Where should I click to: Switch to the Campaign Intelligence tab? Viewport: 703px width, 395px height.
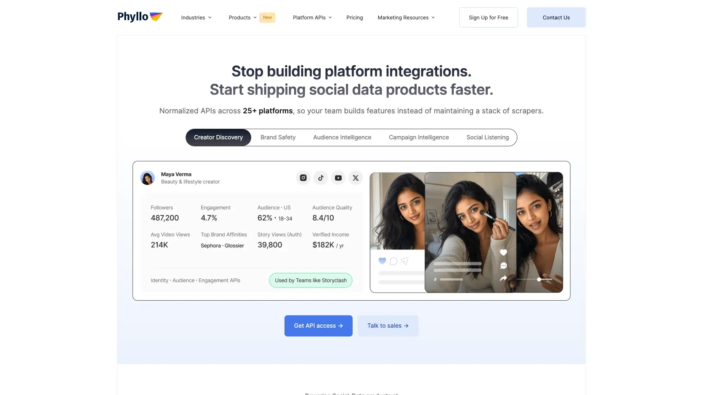tap(419, 138)
